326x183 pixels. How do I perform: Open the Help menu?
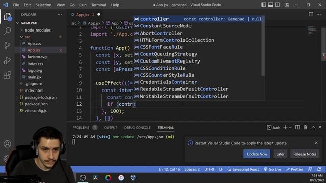(115, 5)
